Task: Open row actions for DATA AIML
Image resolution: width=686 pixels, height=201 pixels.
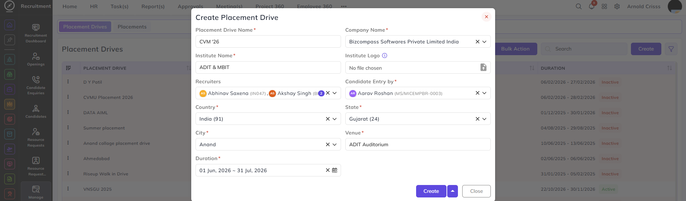Action: point(68,112)
